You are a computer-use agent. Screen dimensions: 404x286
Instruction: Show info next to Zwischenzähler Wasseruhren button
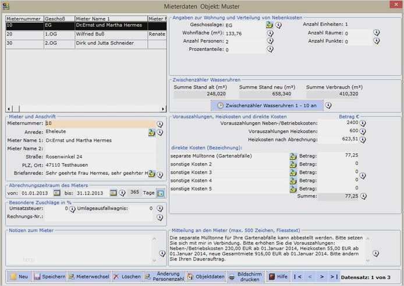(x=328, y=105)
